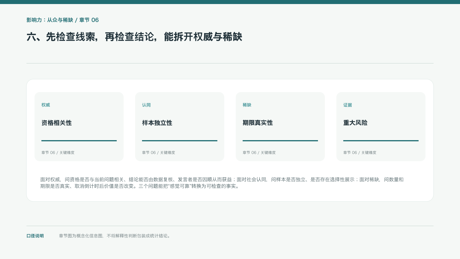The height and width of the screenshot is (259, 460).
Task: Click 章节 06 / 关键维度 in the 资格相关性 card
Action: coord(58,153)
